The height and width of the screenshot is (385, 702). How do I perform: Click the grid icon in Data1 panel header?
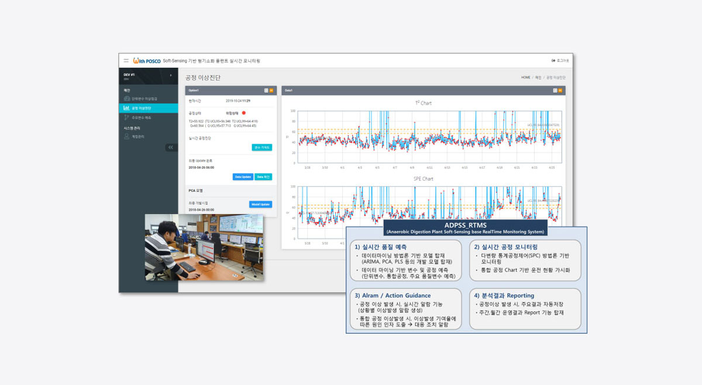556,90
